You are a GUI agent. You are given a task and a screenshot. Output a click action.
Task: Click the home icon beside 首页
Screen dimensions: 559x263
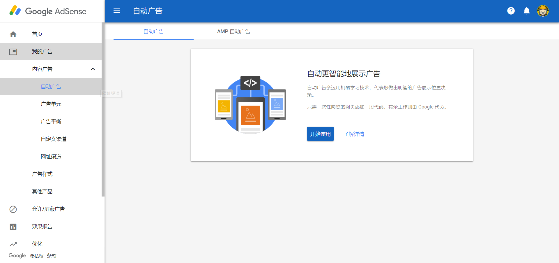tap(13, 34)
